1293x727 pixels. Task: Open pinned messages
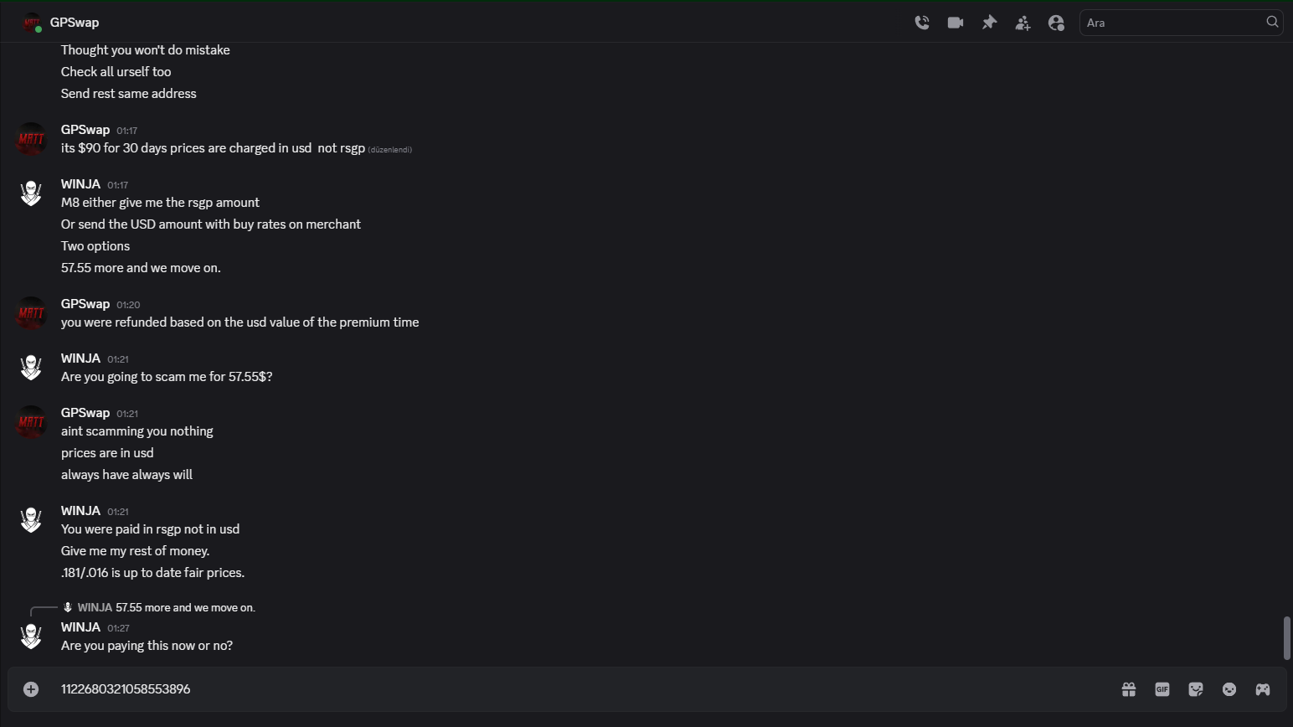pos(989,23)
